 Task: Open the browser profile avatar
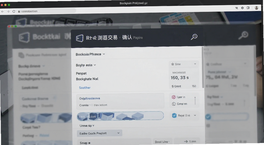point(256,8)
